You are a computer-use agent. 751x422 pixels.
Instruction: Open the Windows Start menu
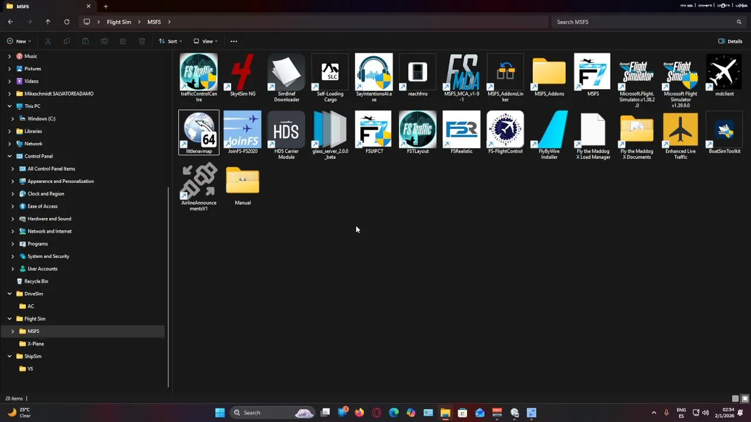pos(220,413)
